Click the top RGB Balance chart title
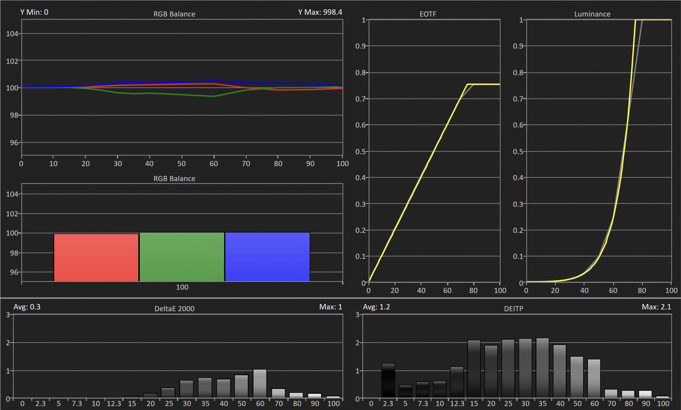The width and height of the screenshot is (681, 410). [x=174, y=14]
